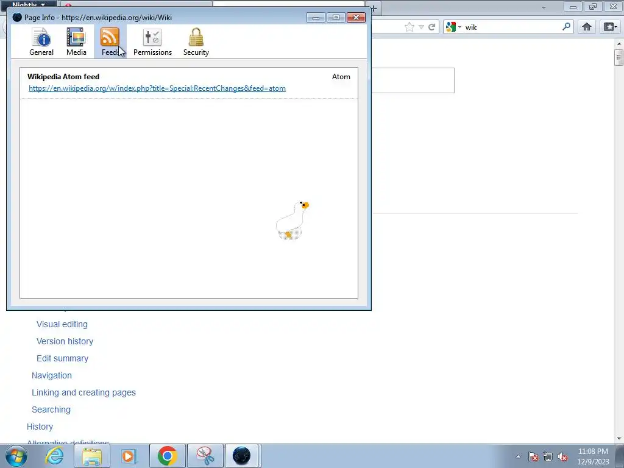Open the Google search engine dropdown
Screen dimensions: 624x468
click(453, 27)
